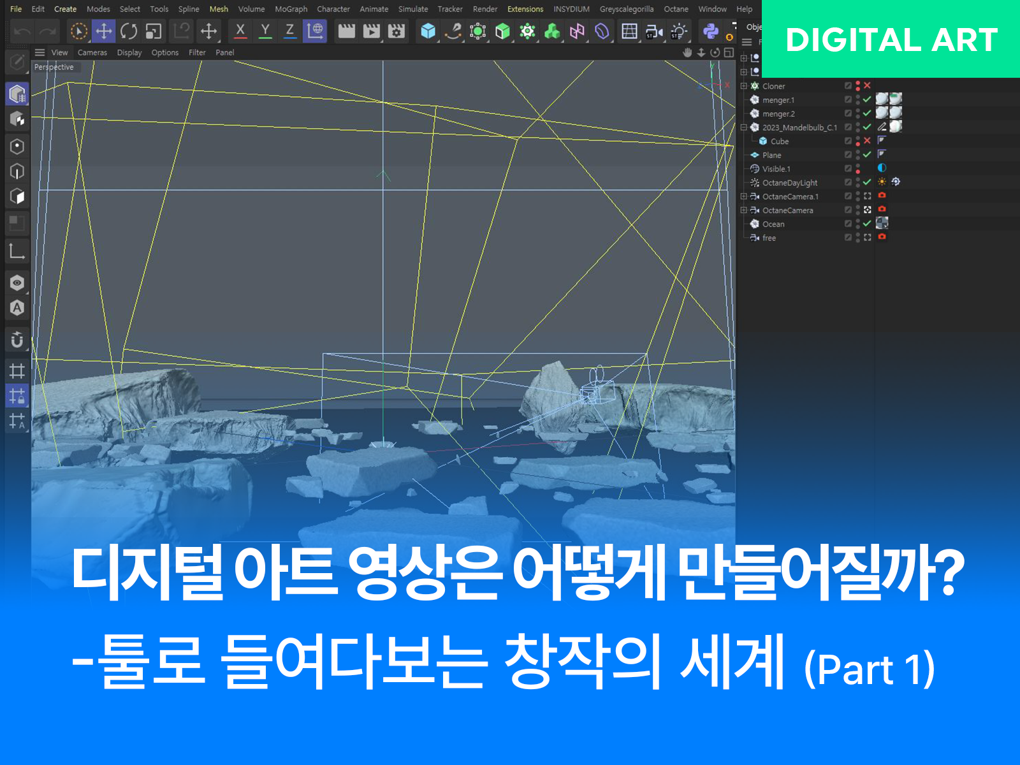Collapse the 2023_Mandelbulb_C.1 hierarchy
1020x765 pixels.
pyautogui.click(x=744, y=127)
